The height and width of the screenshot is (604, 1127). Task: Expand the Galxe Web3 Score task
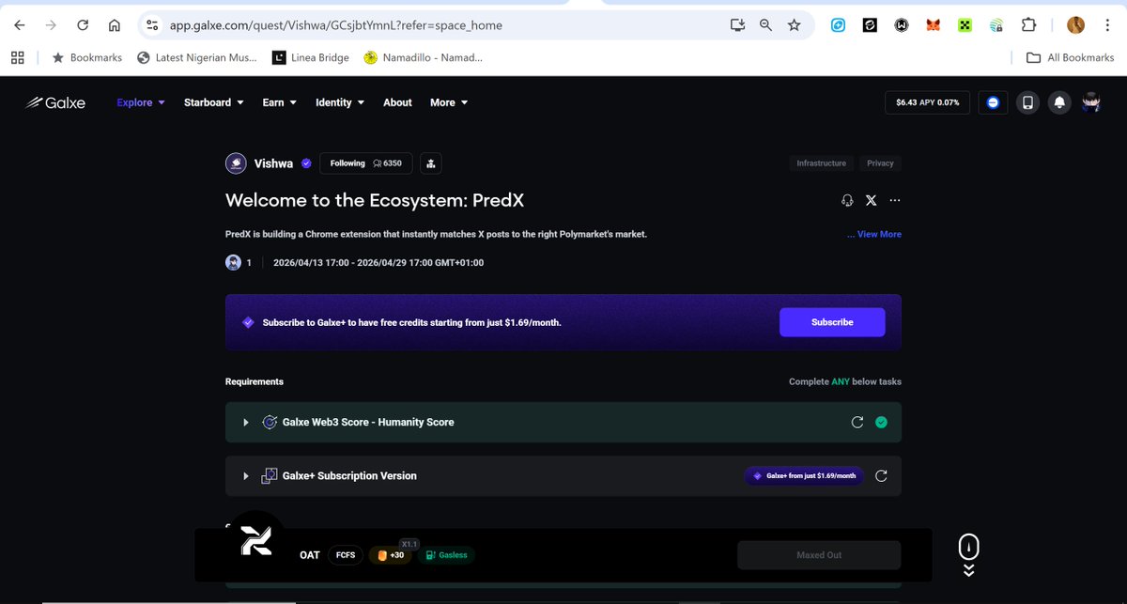click(x=246, y=423)
